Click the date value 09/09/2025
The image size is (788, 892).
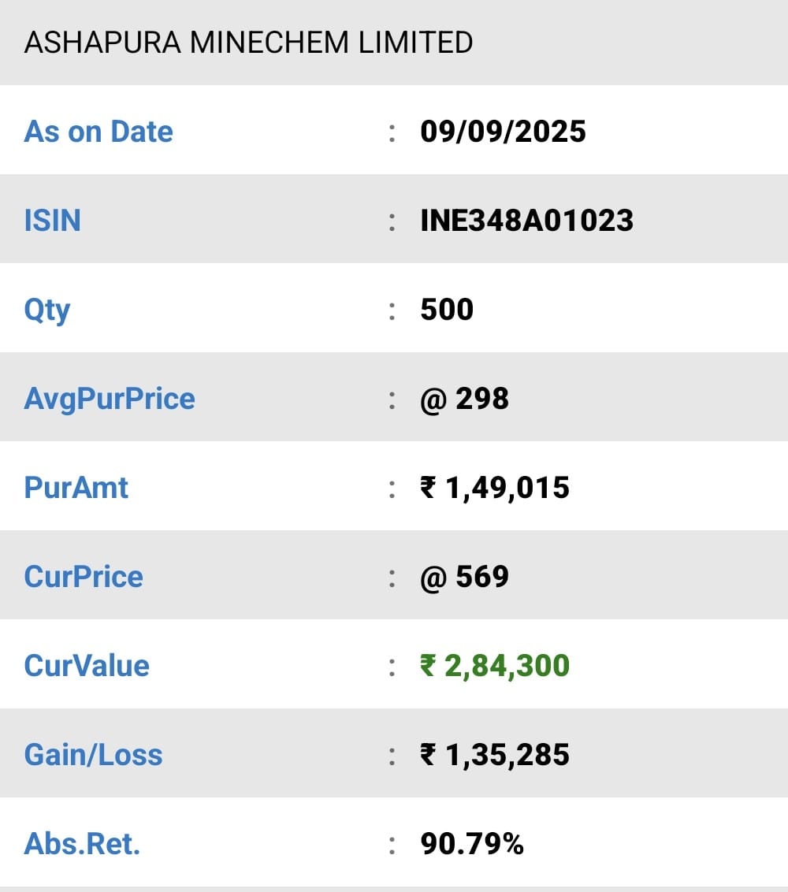(503, 131)
